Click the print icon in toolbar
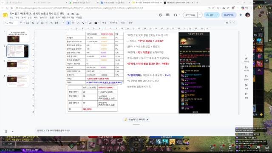 pyautogui.click(x=42, y=23)
